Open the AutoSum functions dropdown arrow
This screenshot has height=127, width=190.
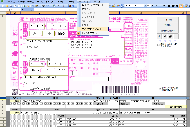coord(61,6)
